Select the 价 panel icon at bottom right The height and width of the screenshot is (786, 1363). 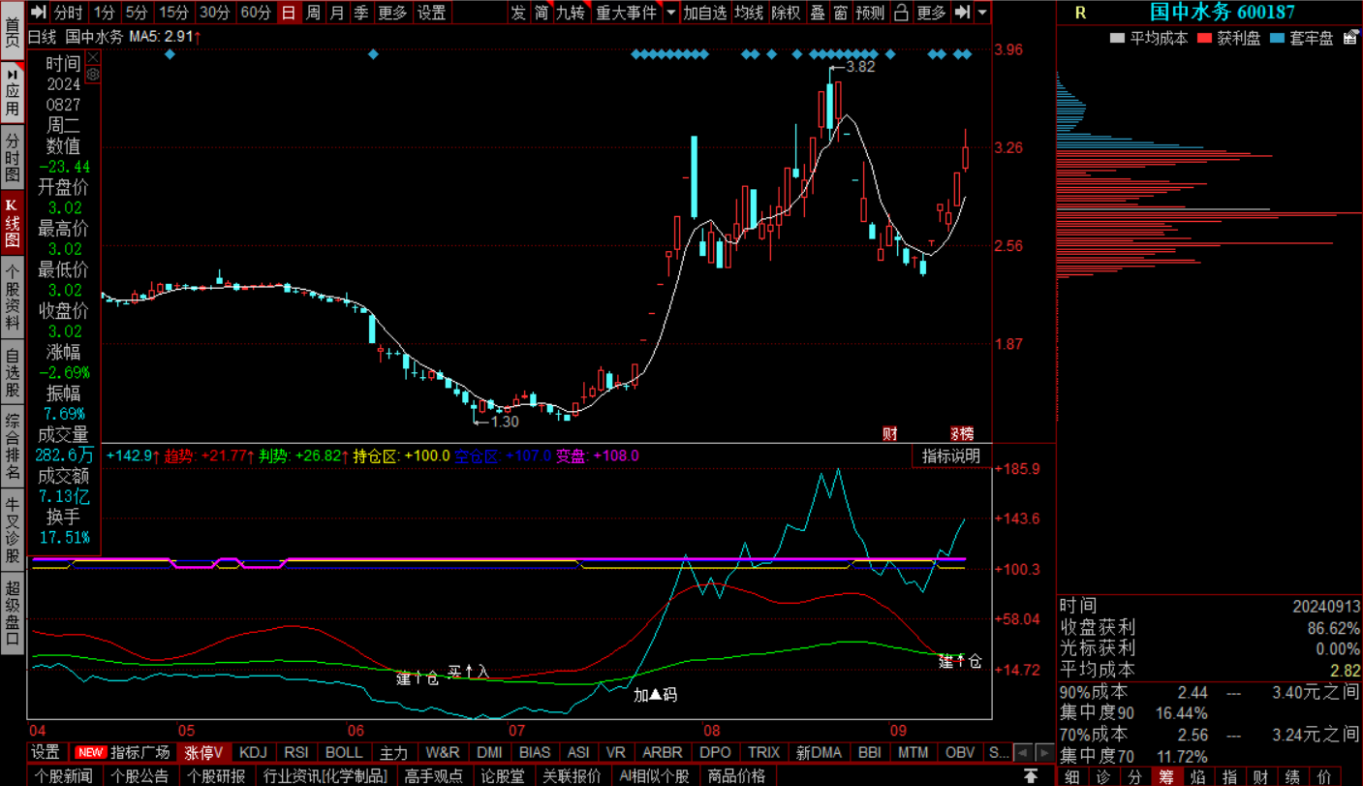point(1324,776)
